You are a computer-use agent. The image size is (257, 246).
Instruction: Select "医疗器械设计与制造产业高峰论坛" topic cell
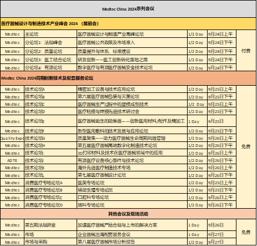[x=132, y=34]
